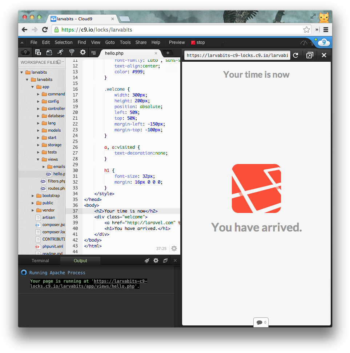
Task: Open the Cloud9 dashboard cloud icon
Action: [x=25, y=53]
